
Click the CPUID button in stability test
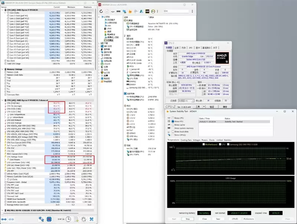point(235,219)
